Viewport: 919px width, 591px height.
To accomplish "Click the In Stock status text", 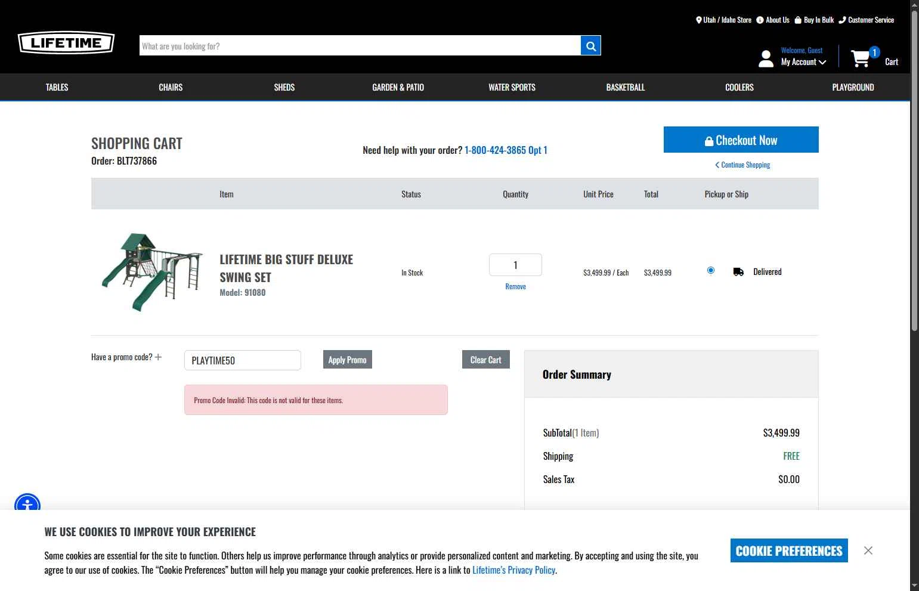I will [x=412, y=273].
